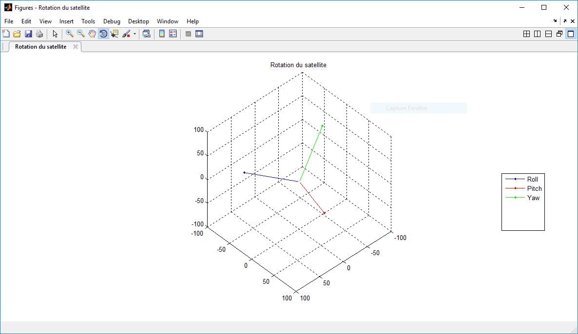This screenshot has width=578, height=334.
Task: Save the figure using the floppy icon
Action: click(28, 34)
